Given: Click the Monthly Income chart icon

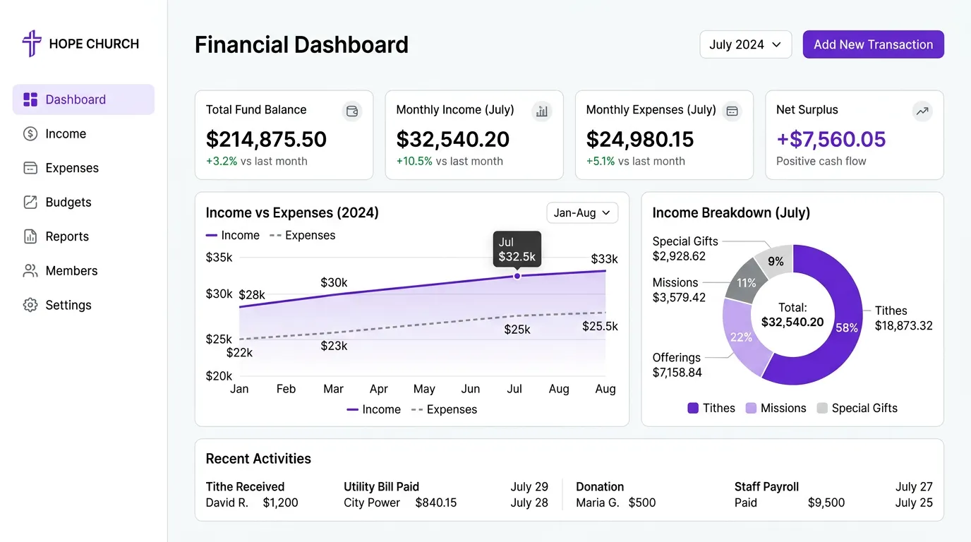Looking at the screenshot, I should click(542, 111).
